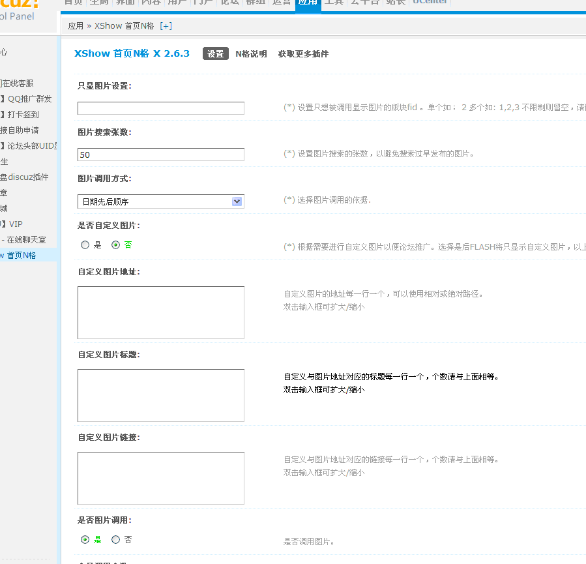Click UCenter in the top navigation

click(430, 2)
